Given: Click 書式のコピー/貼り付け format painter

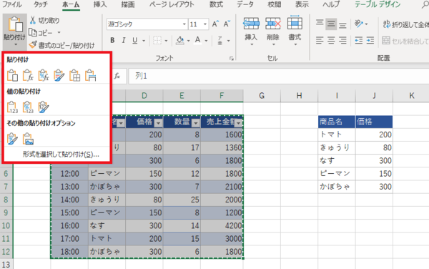Looking at the screenshot, I should pyautogui.click(x=62, y=45).
